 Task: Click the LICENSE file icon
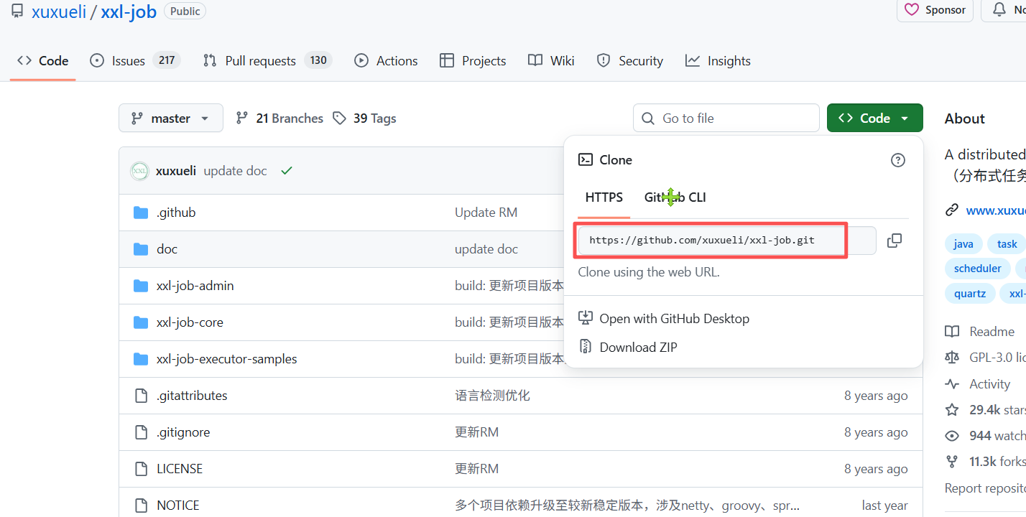[141, 469]
